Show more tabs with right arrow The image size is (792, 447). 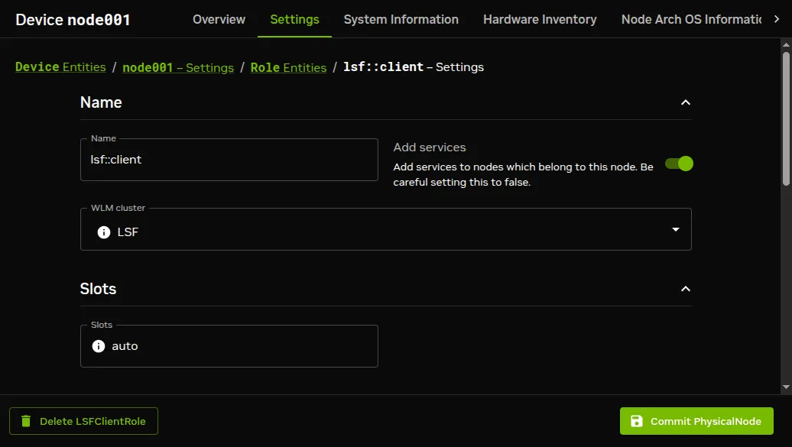click(777, 18)
